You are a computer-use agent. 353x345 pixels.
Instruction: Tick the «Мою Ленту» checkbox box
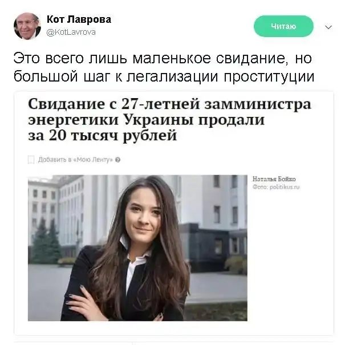(31, 160)
